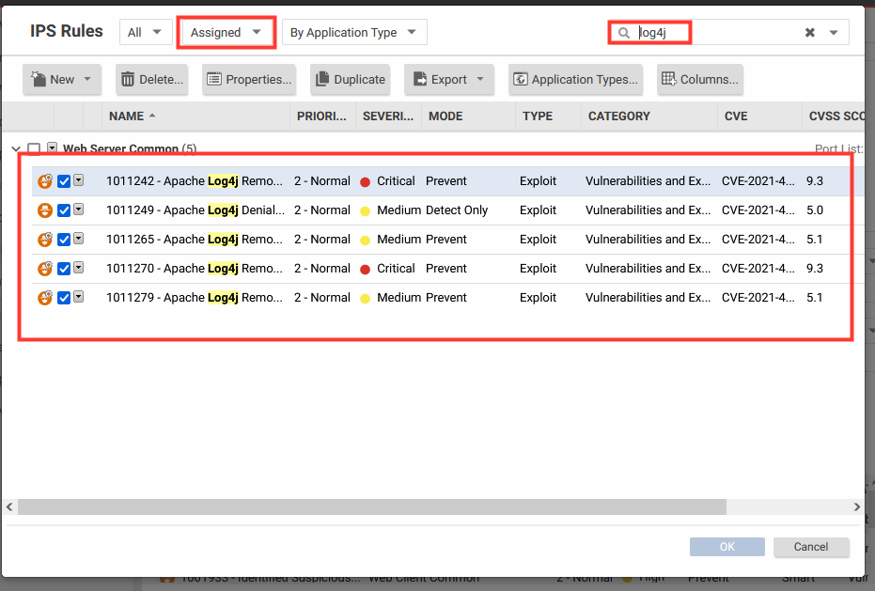The width and height of the screenshot is (875, 591).
Task: Click the New button
Action: point(62,79)
